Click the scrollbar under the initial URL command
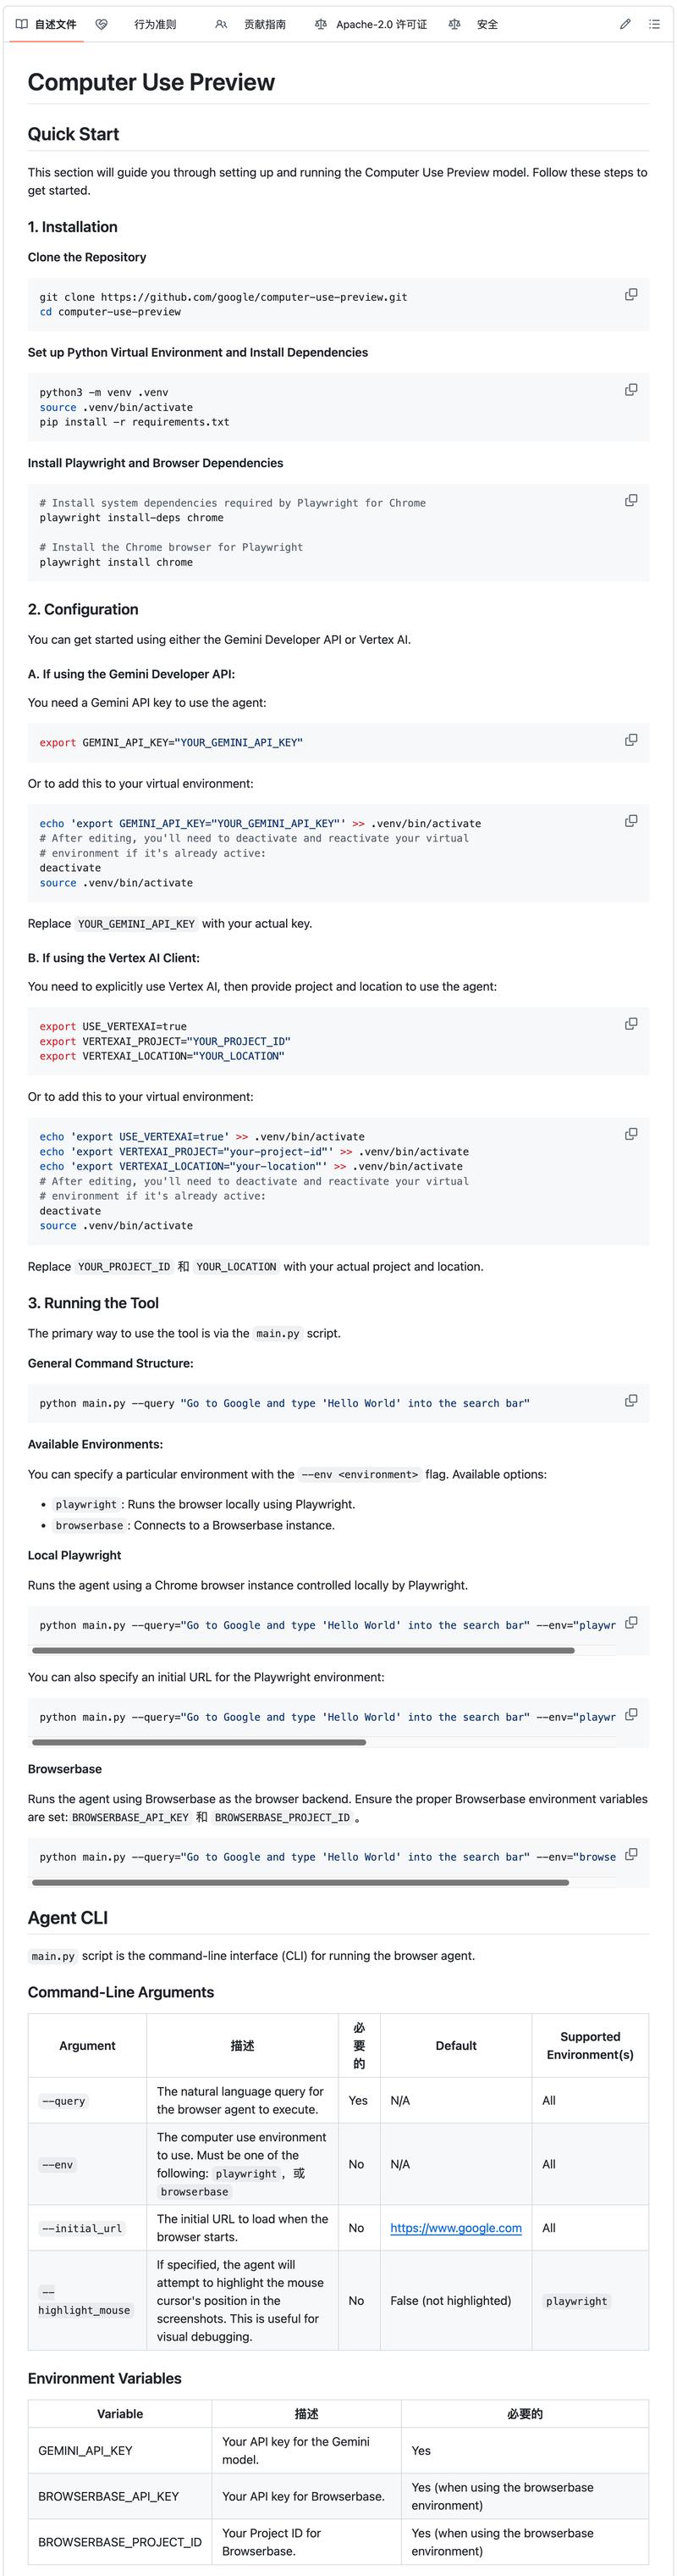This screenshot has width=677, height=2576. coord(199,1742)
